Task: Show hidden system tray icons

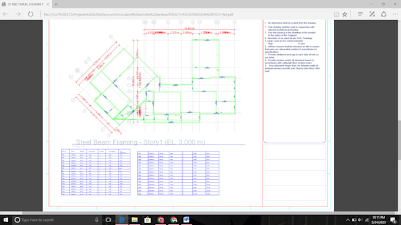Action: (347, 220)
